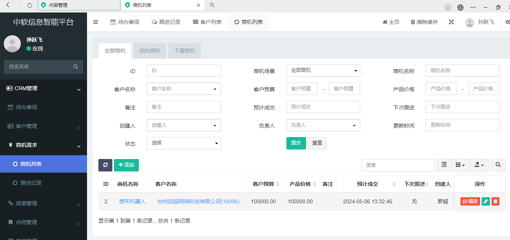Click the green 提交 button
The width and height of the screenshot is (510, 240).
click(x=296, y=143)
